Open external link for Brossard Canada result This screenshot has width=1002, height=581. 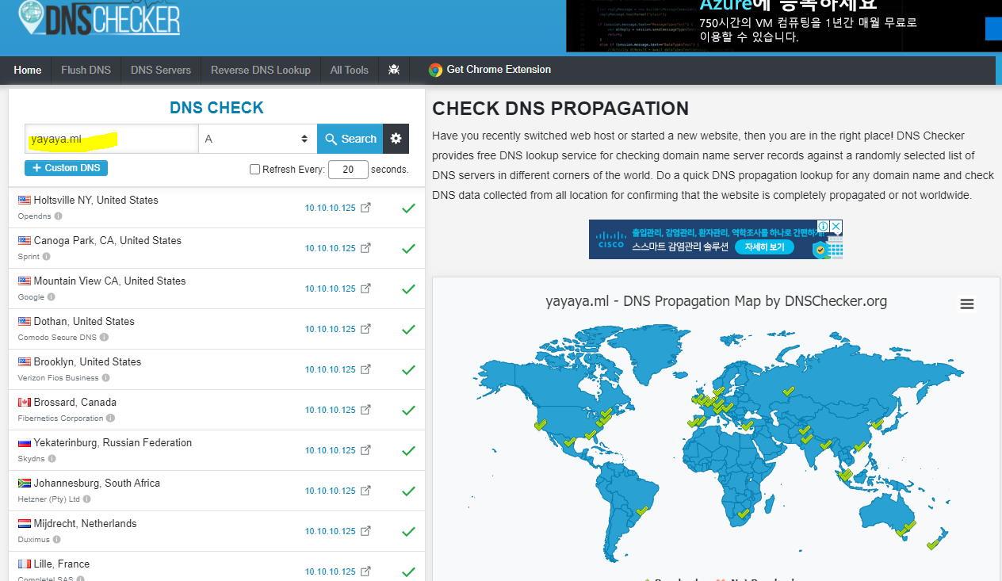tap(365, 410)
